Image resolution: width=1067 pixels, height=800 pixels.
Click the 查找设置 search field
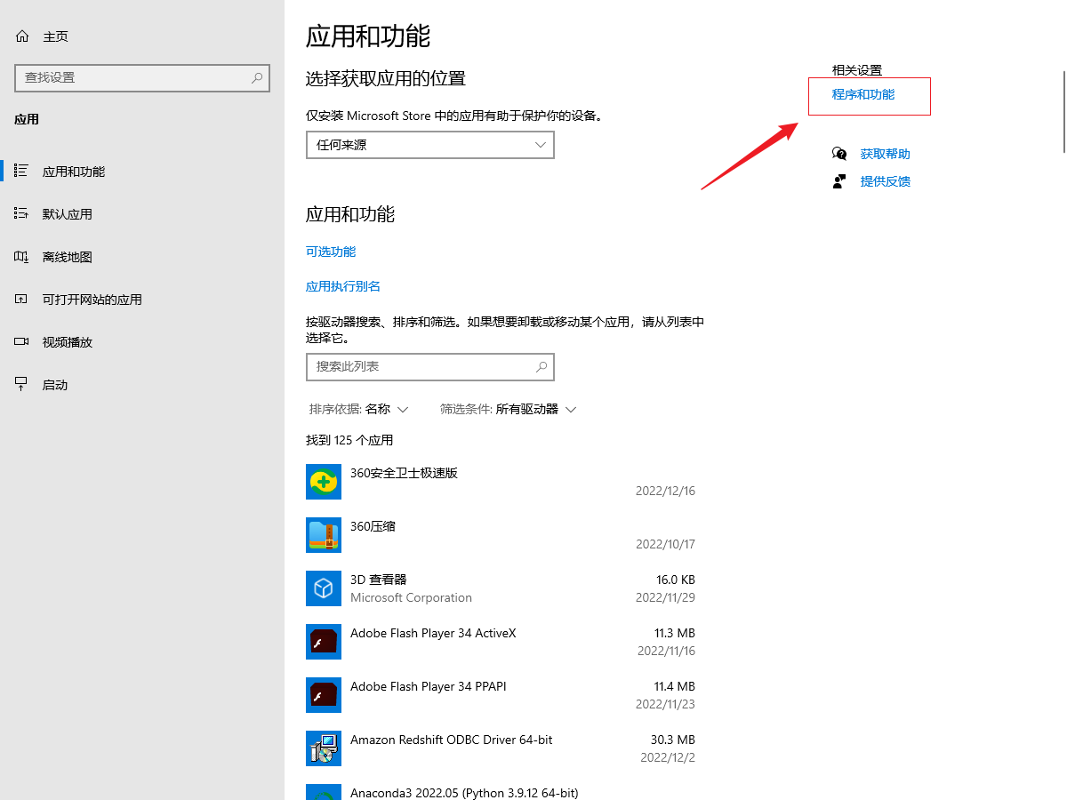coord(142,77)
